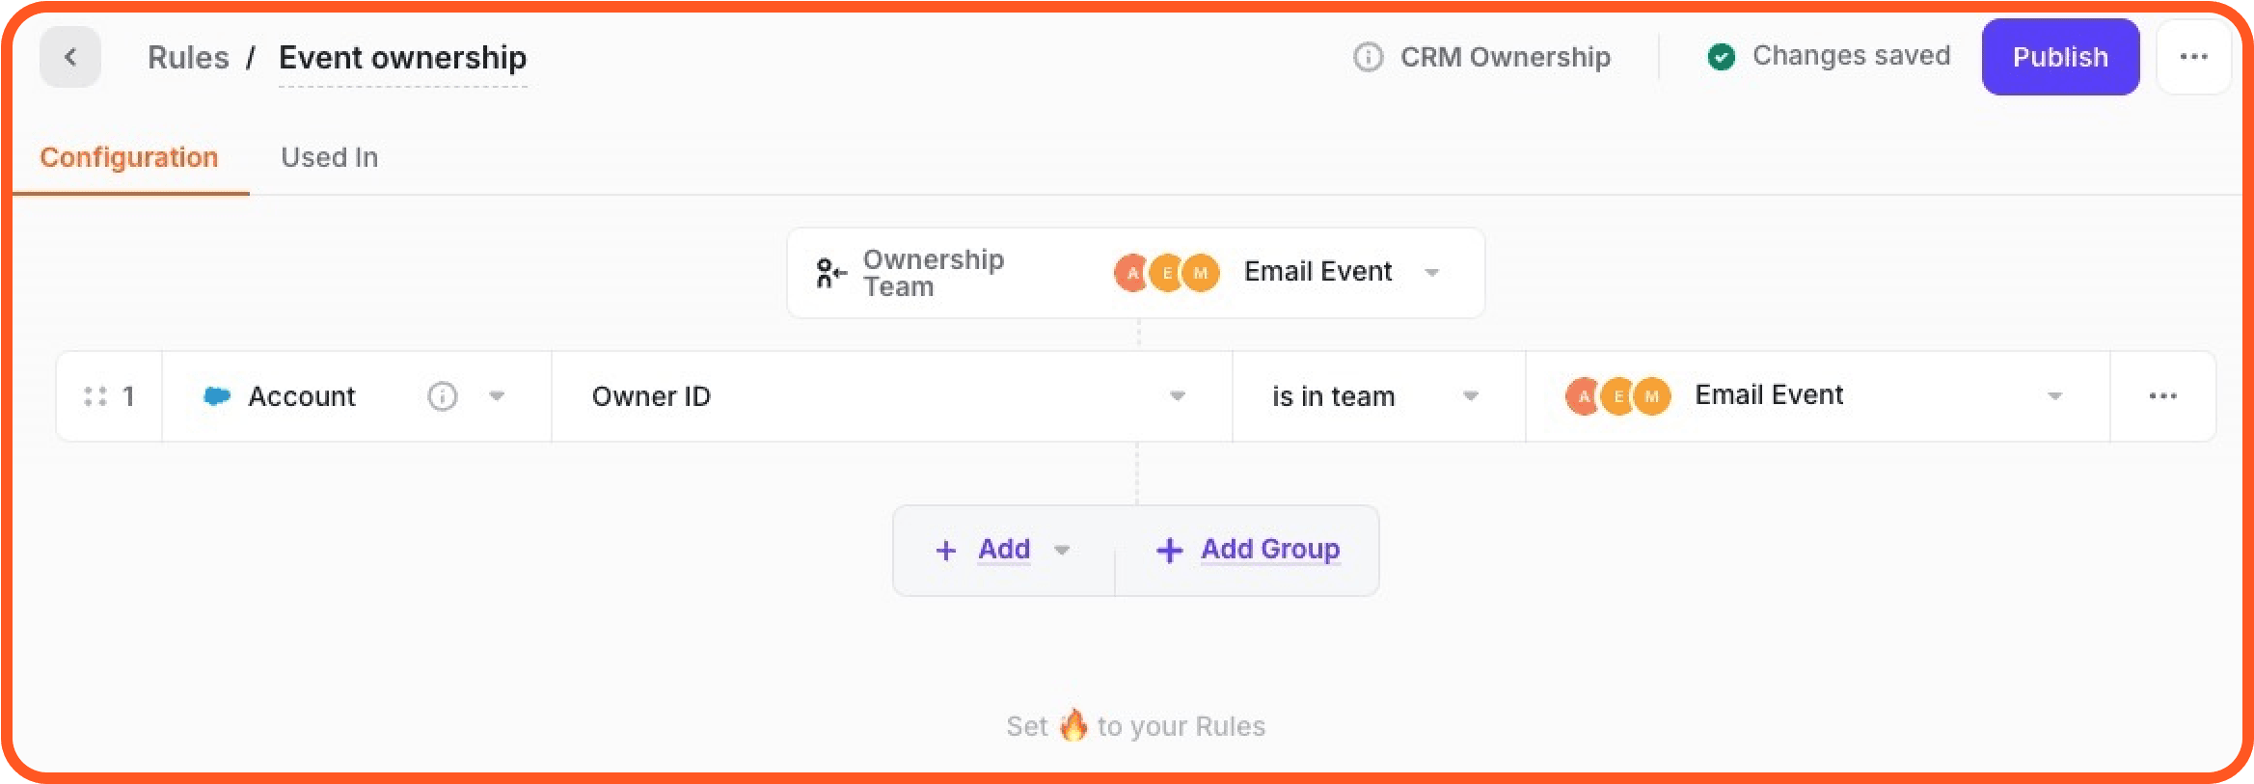Click the fire emoji in footer text
Image resolution: width=2254 pixels, height=784 pixels.
(x=1073, y=725)
